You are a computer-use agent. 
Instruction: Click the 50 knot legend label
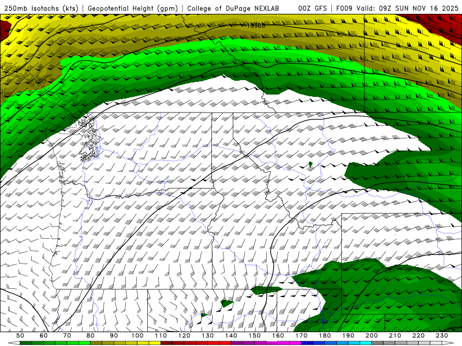pyautogui.click(x=20, y=336)
